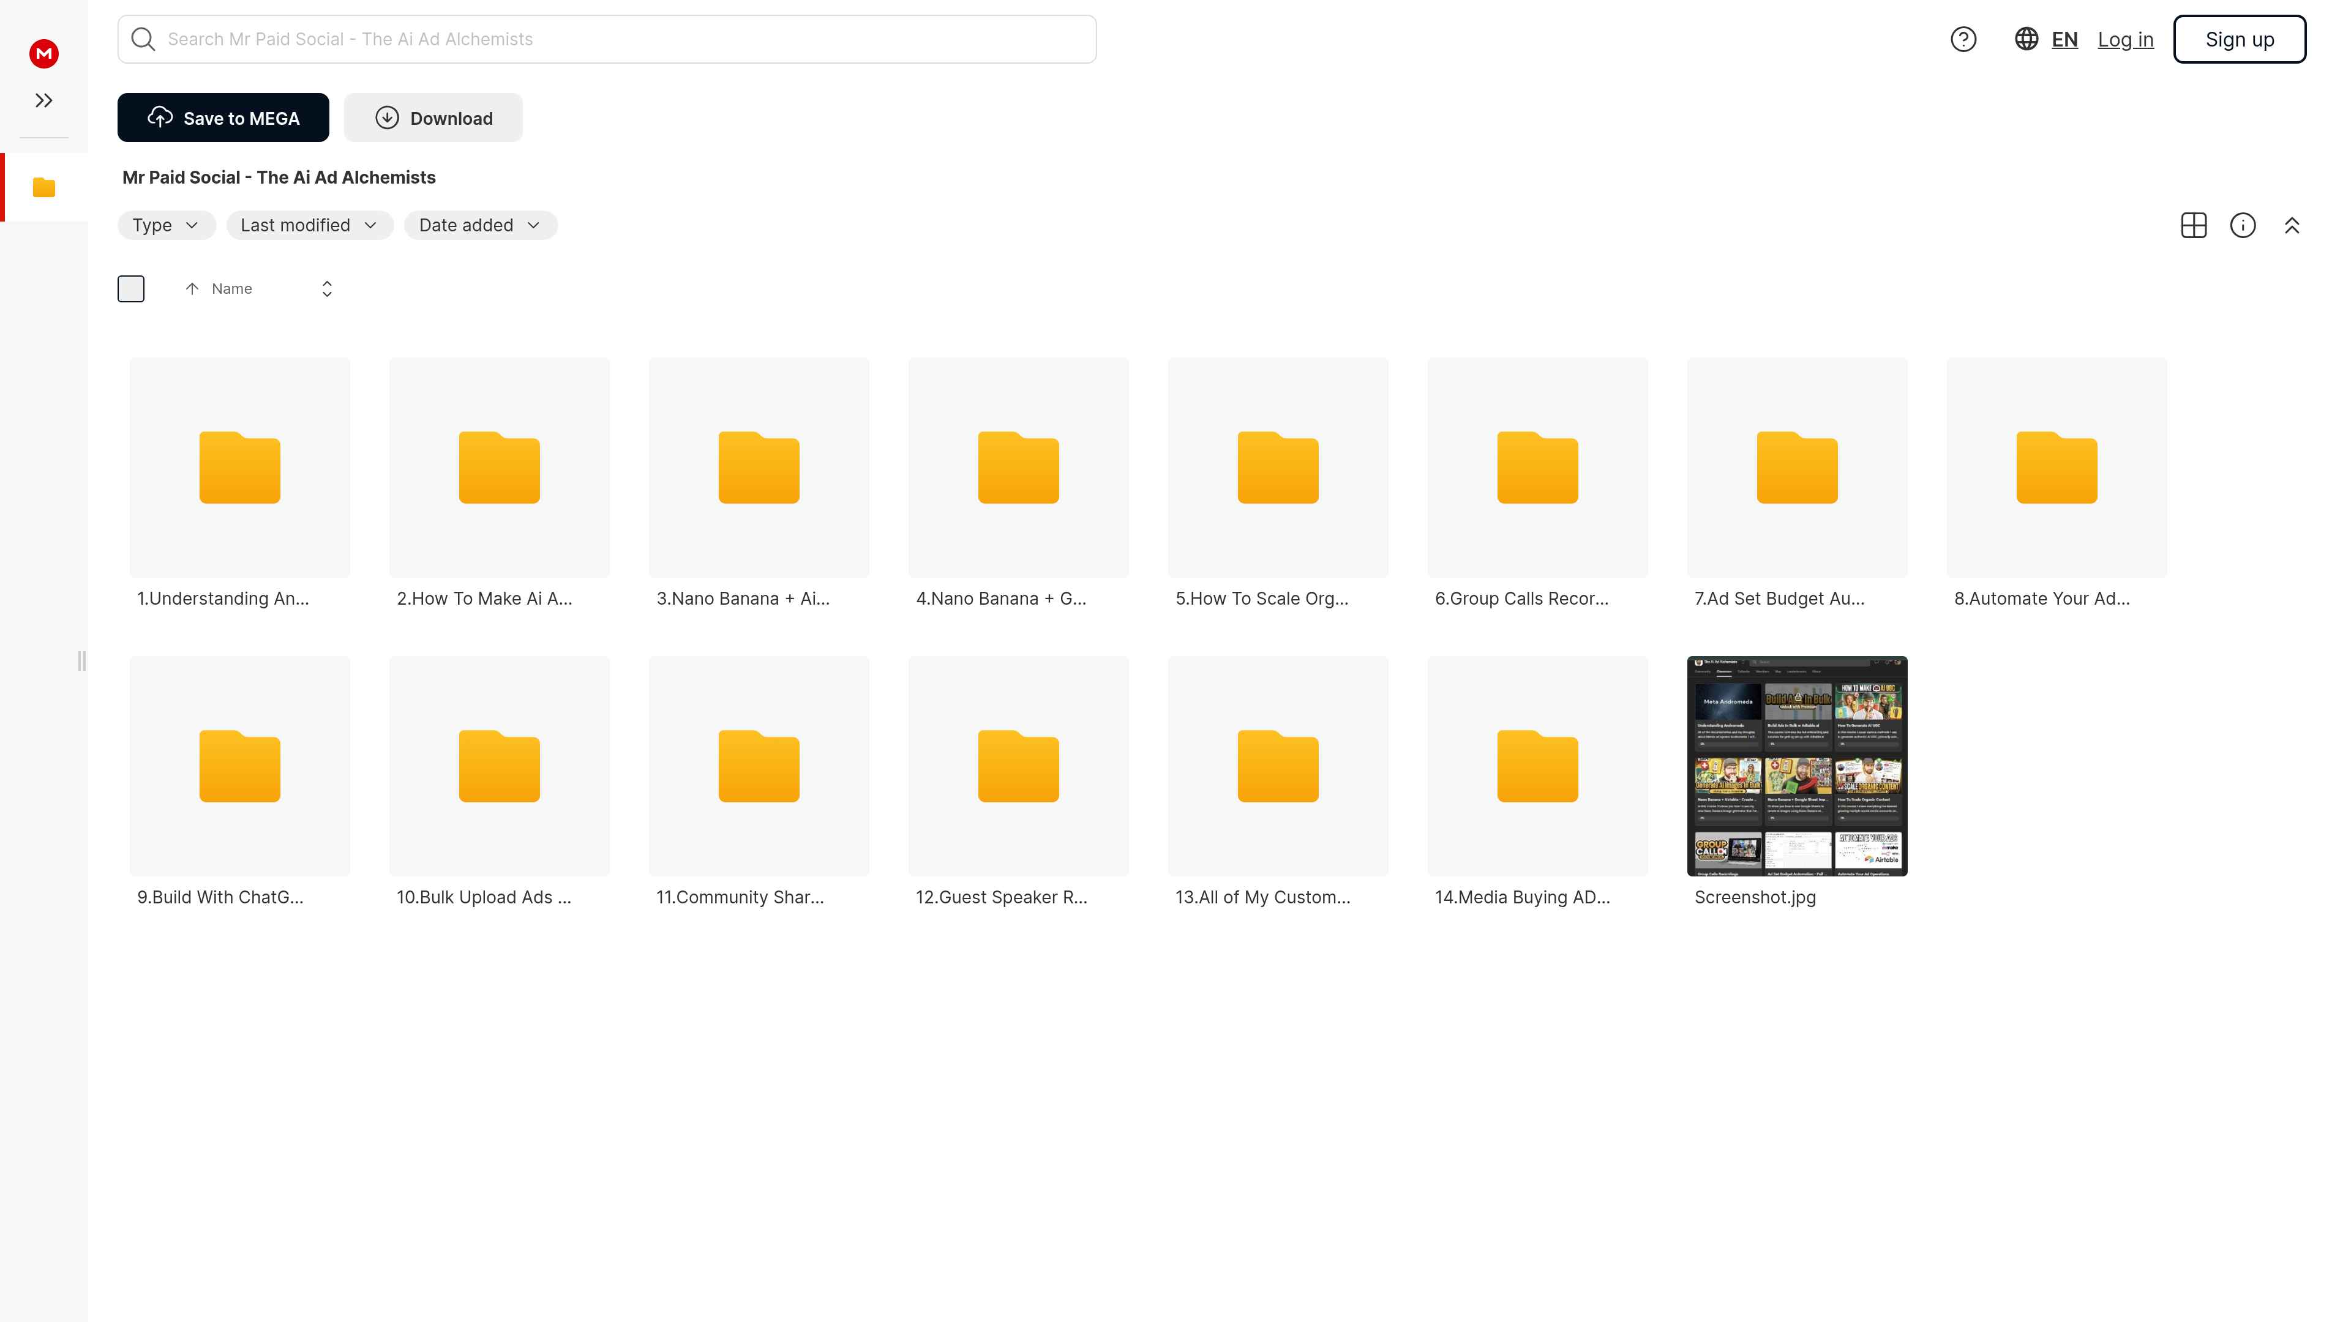
Task: Open the folder icon in the sidebar
Action: pos(44,188)
